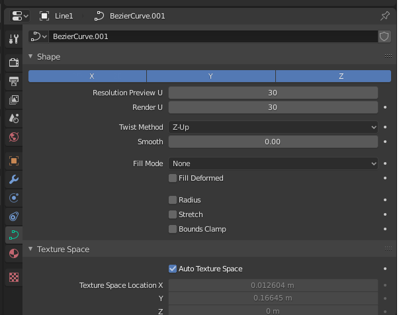Open the World properties tab
Viewport: 399px width, 315px height.
point(14,137)
